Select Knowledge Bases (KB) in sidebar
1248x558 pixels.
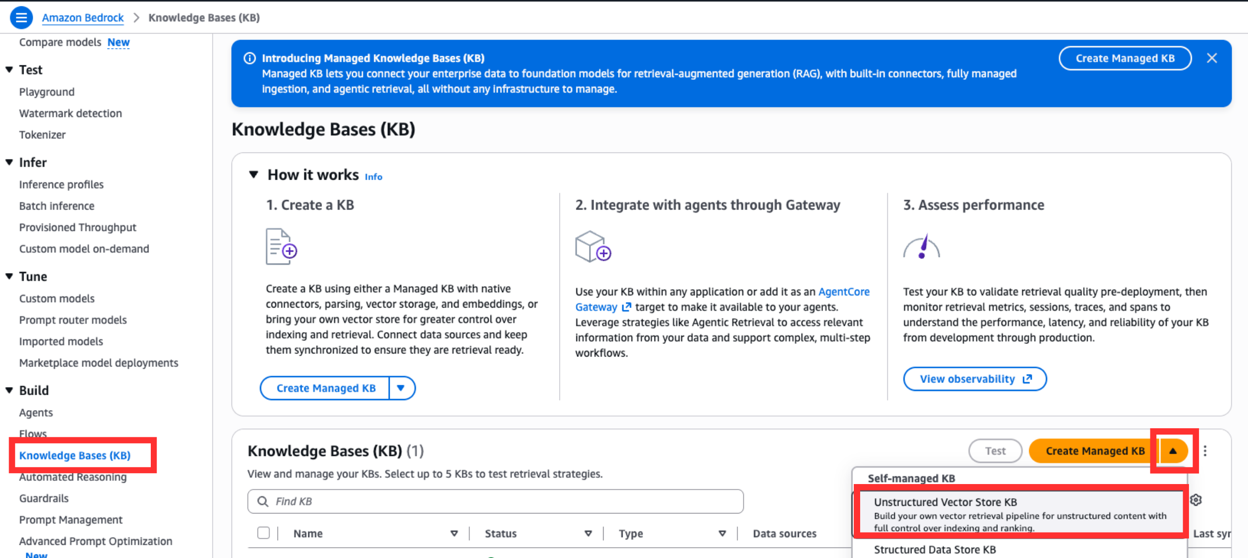[x=75, y=455]
